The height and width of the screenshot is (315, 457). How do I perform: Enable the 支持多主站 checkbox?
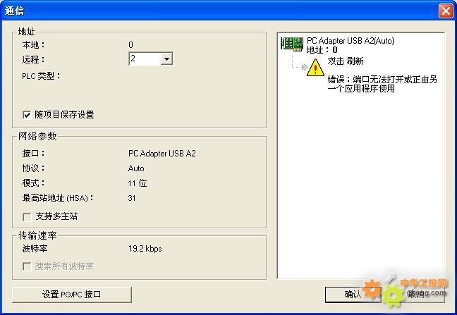click(x=27, y=217)
